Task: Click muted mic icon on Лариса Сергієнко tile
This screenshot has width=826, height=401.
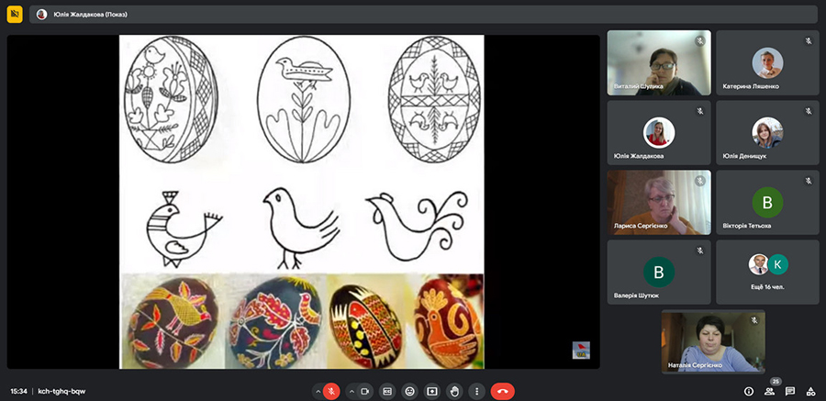Action: coord(700,181)
